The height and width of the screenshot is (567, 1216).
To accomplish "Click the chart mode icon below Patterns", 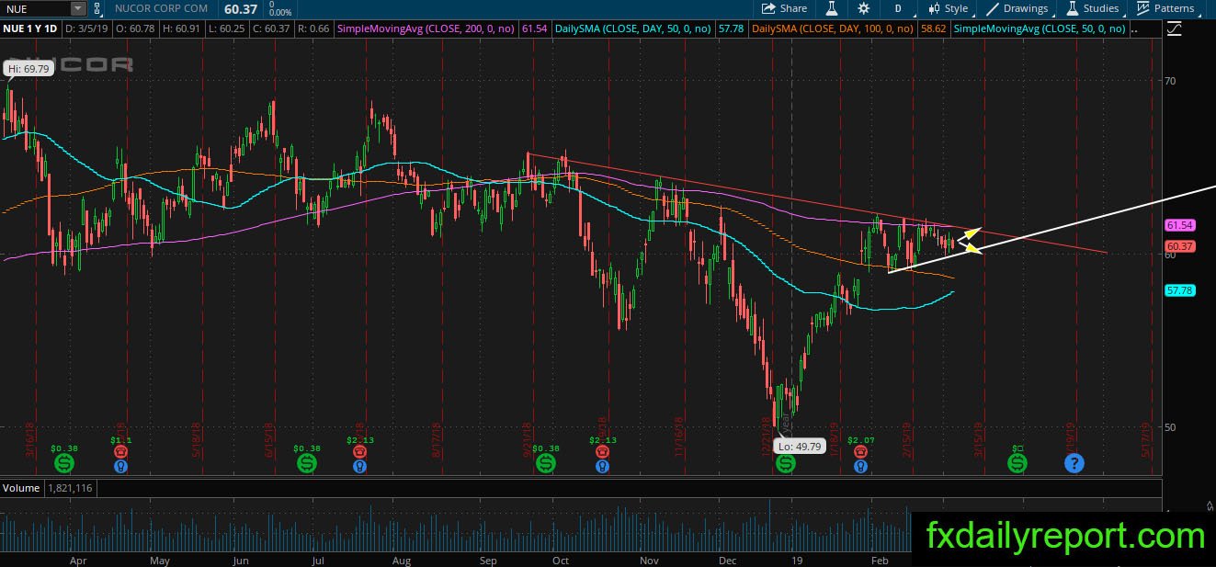I will tap(1174, 29).
